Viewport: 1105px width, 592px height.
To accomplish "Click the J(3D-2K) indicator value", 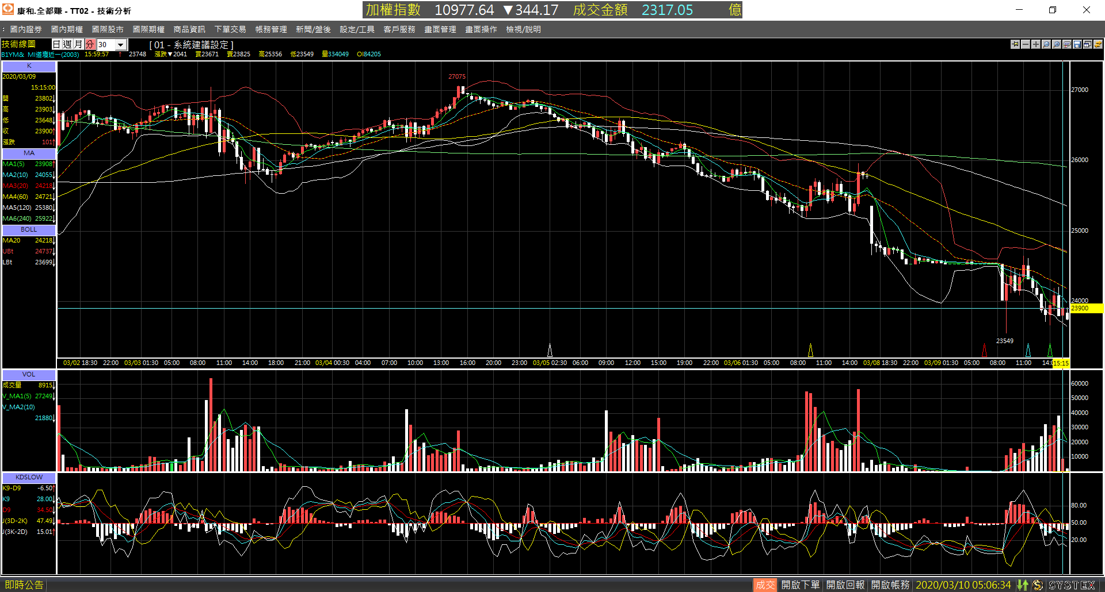I will pos(45,521).
